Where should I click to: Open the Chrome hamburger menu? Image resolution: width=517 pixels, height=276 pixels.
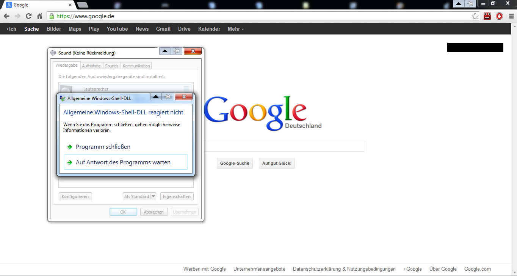click(x=511, y=16)
